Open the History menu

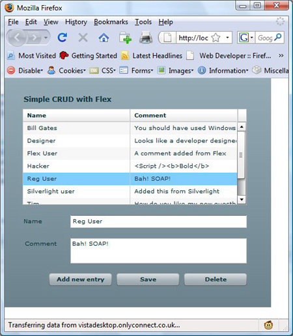[76, 22]
